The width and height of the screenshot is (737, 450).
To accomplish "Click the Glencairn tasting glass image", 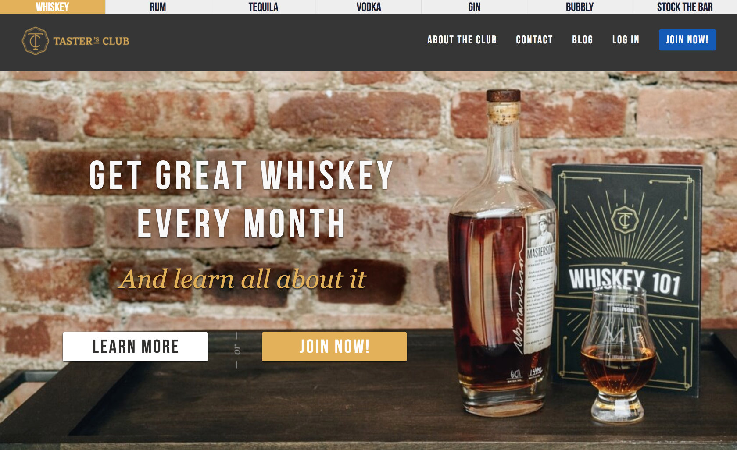I will pos(619,354).
